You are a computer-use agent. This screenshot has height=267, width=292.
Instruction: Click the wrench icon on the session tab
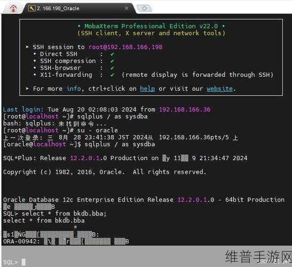(x=31, y=9)
